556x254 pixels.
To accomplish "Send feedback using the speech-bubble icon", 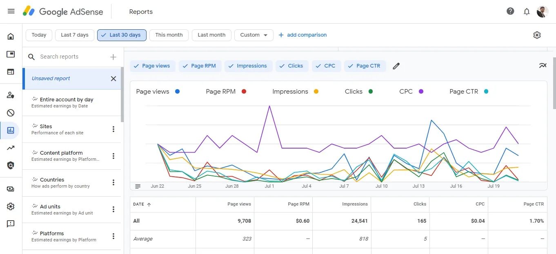I will pos(11,223).
